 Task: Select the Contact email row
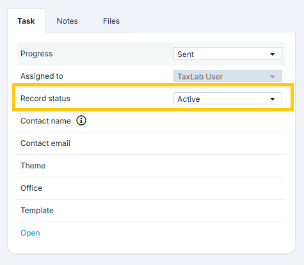[151, 143]
